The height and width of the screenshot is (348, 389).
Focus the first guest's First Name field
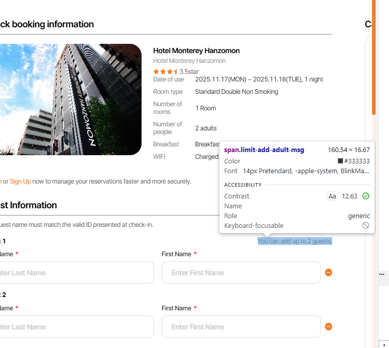coord(241,273)
